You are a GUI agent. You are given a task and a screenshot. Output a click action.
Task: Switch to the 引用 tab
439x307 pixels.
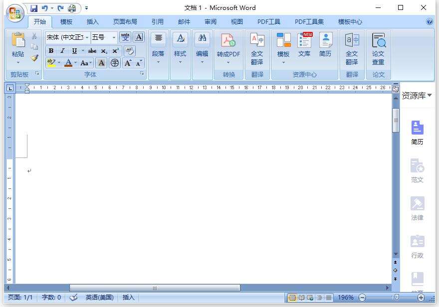coord(158,22)
